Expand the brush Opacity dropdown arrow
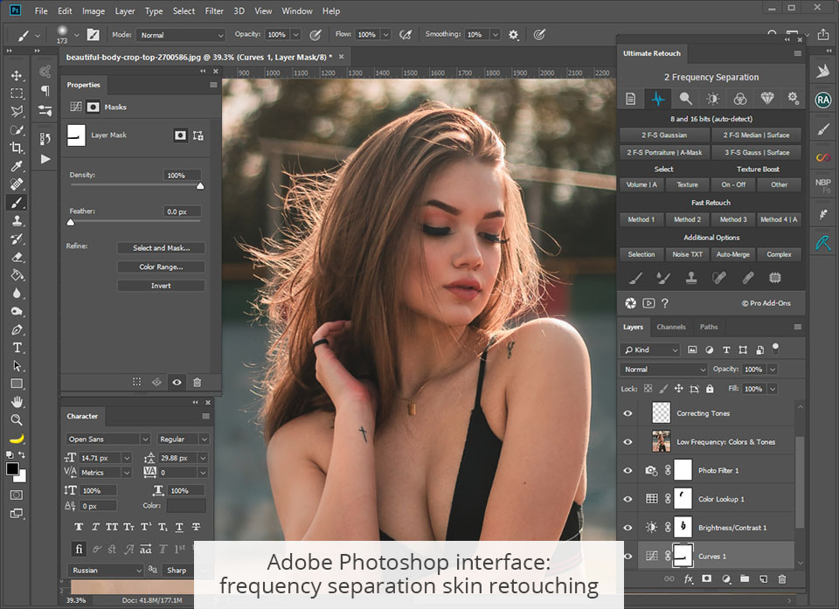 296,35
